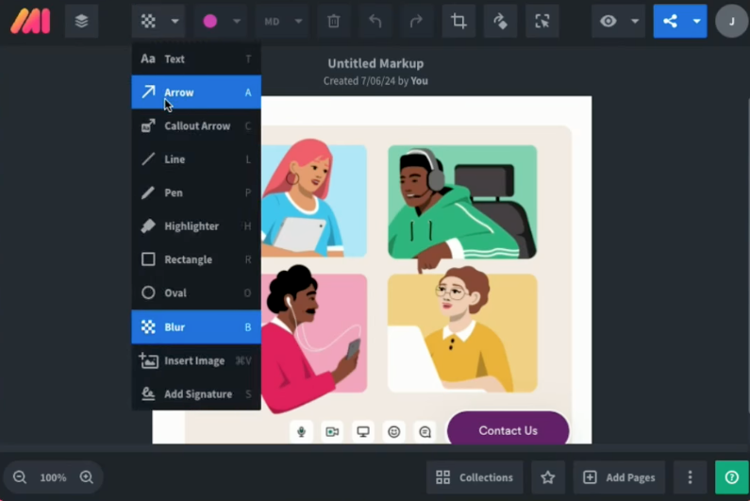Choose Rectangle in the tool menu
Viewport: 750px width, 501px height.
click(196, 259)
